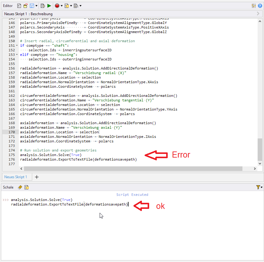This screenshot has height=262, width=264.
Task: Click the horizontal scroll left arrow
Action: click(21, 168)
